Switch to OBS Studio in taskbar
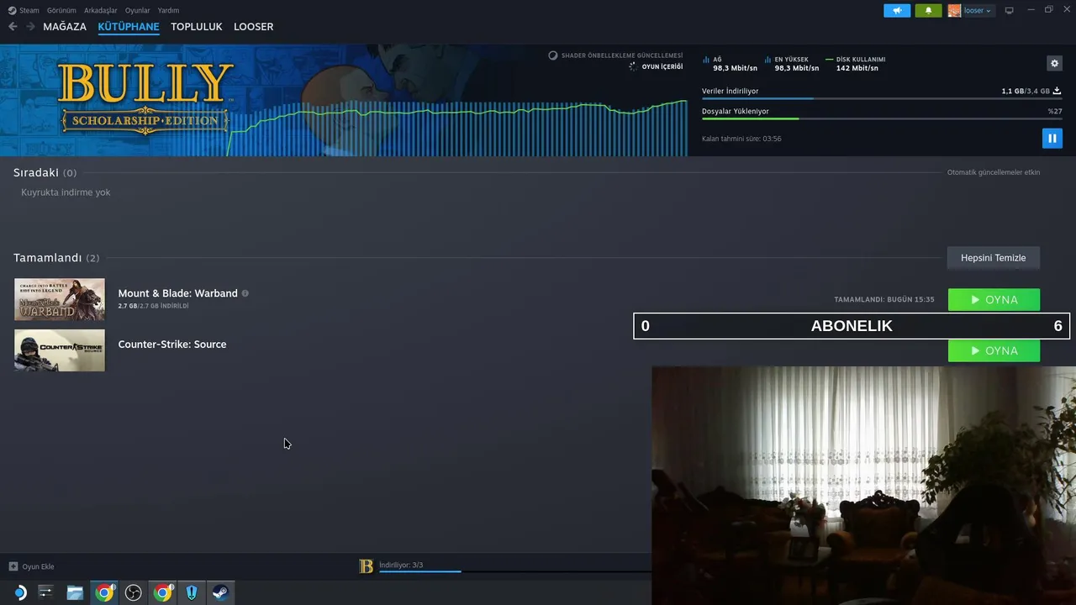1076x605 pixels. point(133,592)
